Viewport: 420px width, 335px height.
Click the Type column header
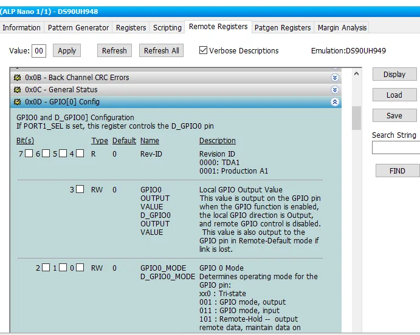(x=100, y=141)
